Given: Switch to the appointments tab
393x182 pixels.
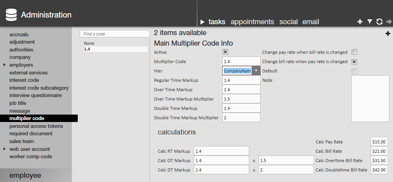Looking at the screenshot, I should (252, 22).
